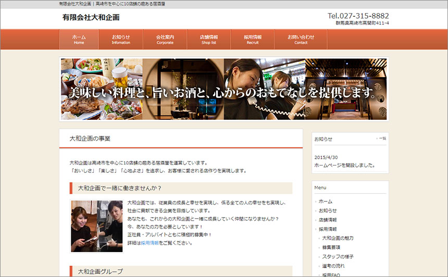The height and width of the screenshot is (277, 448).
Task: Select お知らせ in sidebar Menu
Action: 328,210
